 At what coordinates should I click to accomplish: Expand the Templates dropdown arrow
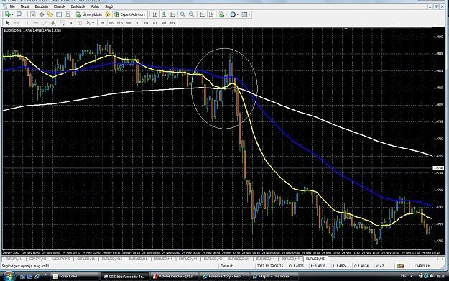[249, 14]
